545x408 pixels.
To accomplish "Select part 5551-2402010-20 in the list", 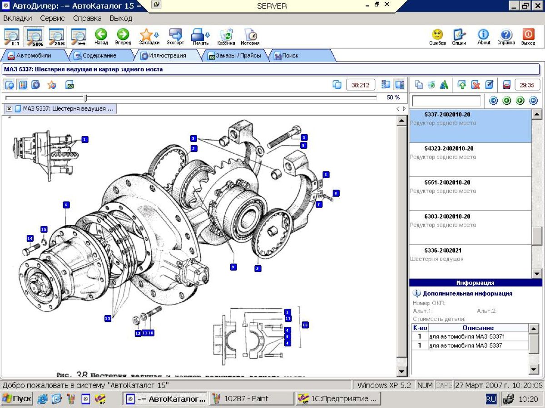I will [x=470, y=194].
